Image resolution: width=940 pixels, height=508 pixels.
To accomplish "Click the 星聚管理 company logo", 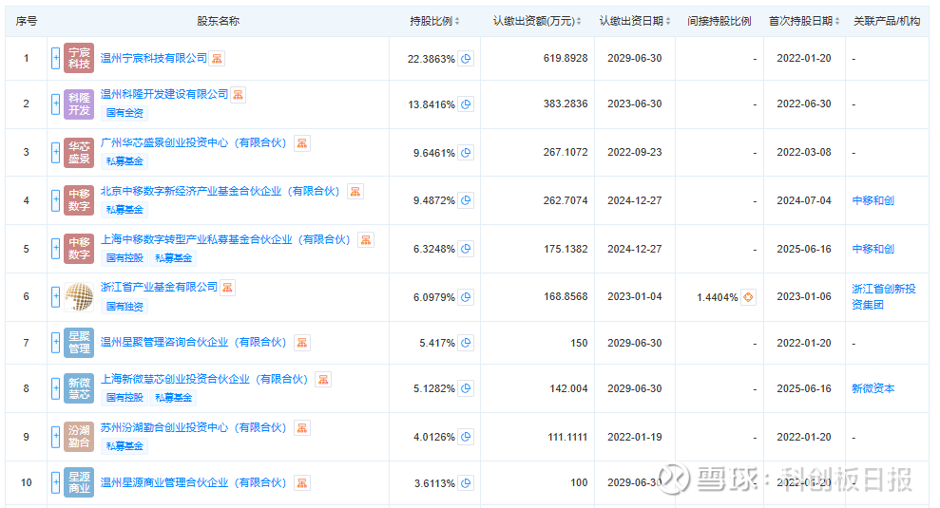I will point(79,343).
